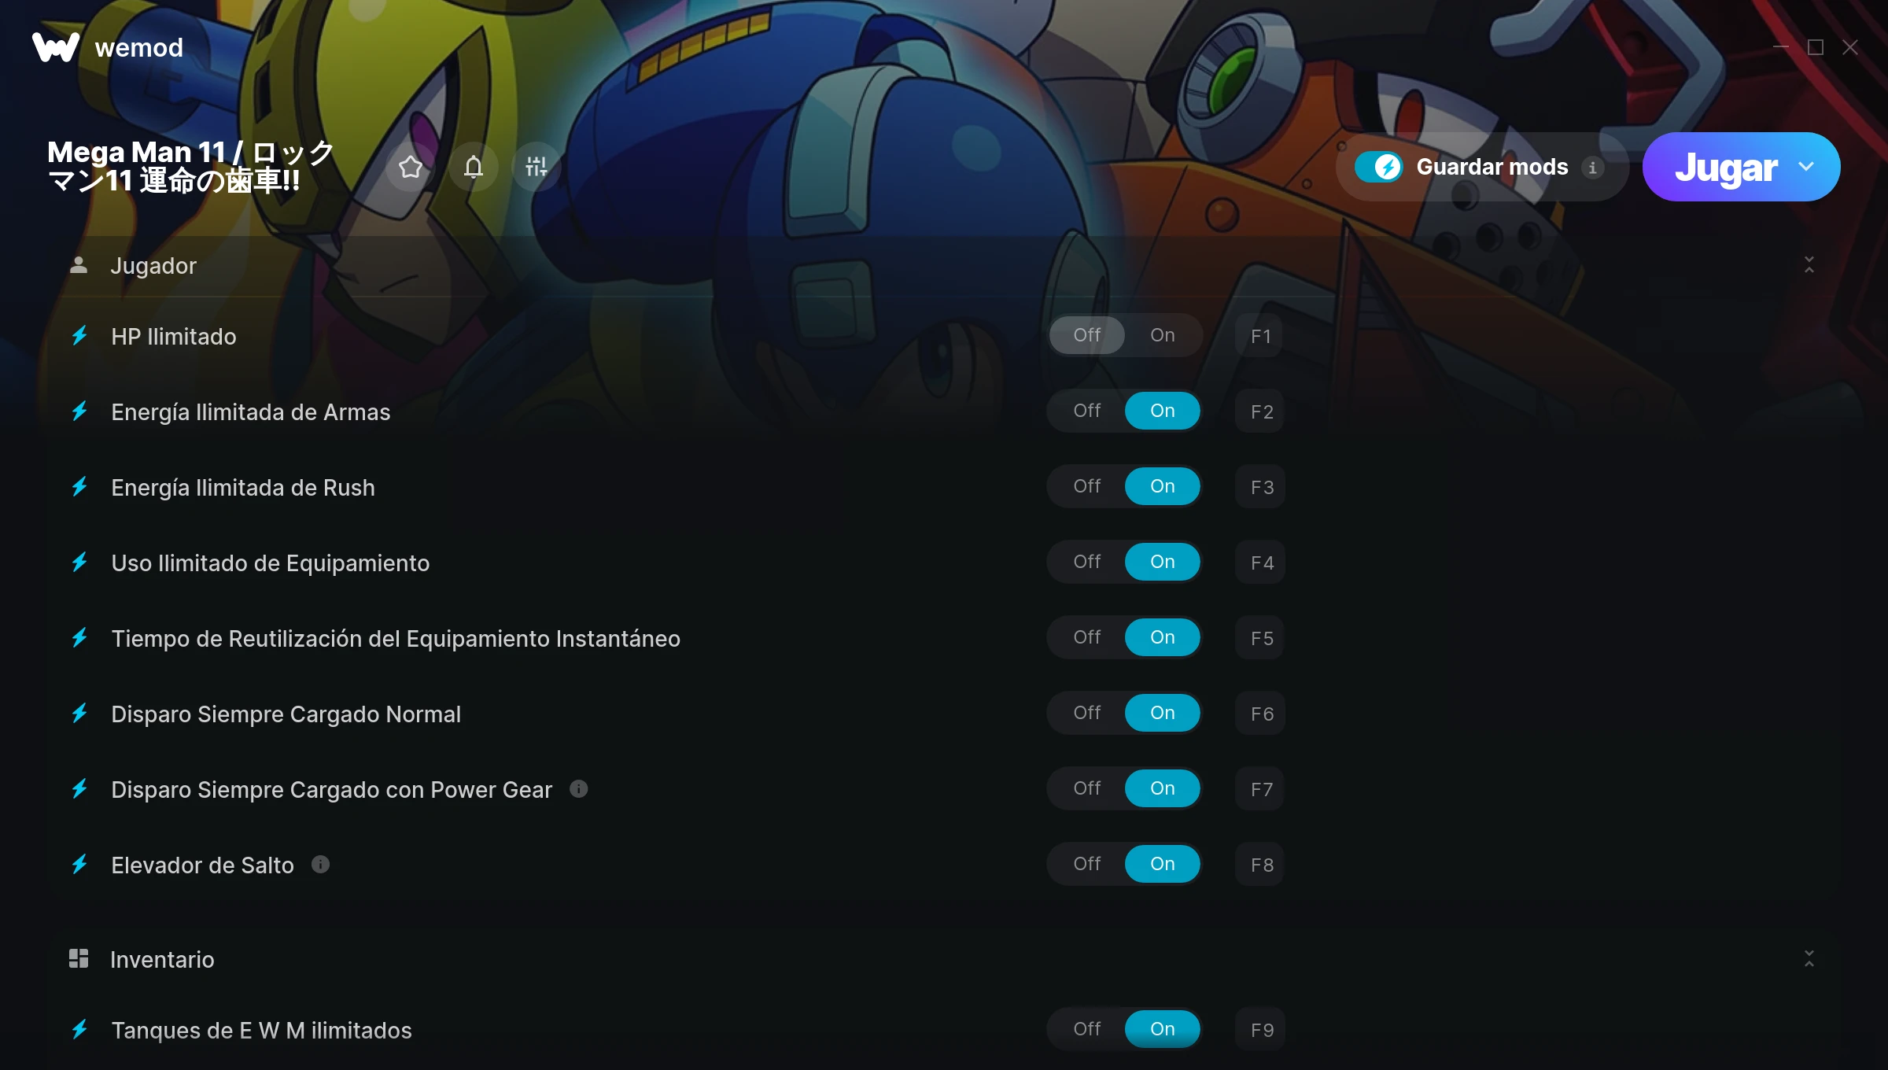Viewport: 1888px width, 1070px height.
Task: Change the F1 hotkey for HP Ilimitado
Action: 1260,336
